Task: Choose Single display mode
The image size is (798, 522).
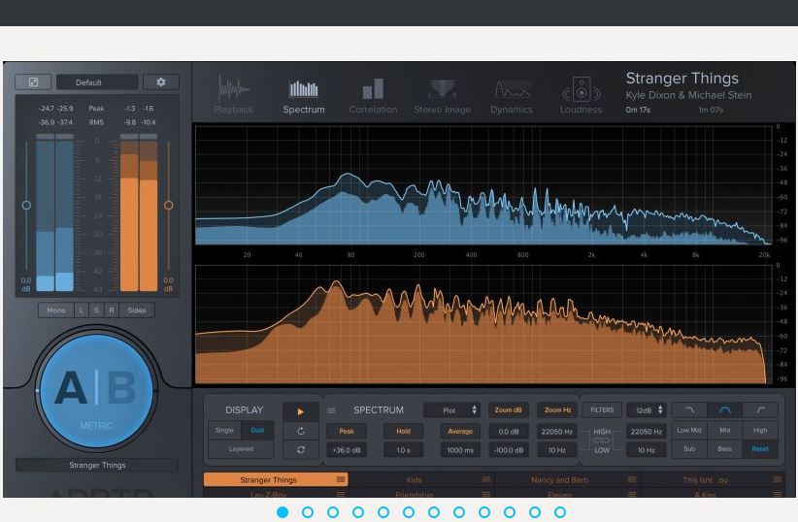Action: [224, 430]
